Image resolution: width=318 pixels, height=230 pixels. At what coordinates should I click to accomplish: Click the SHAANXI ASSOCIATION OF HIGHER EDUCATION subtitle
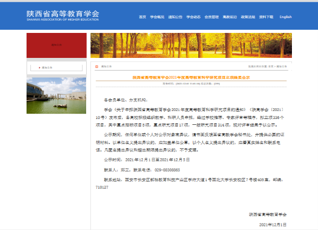tap(63, 20)
